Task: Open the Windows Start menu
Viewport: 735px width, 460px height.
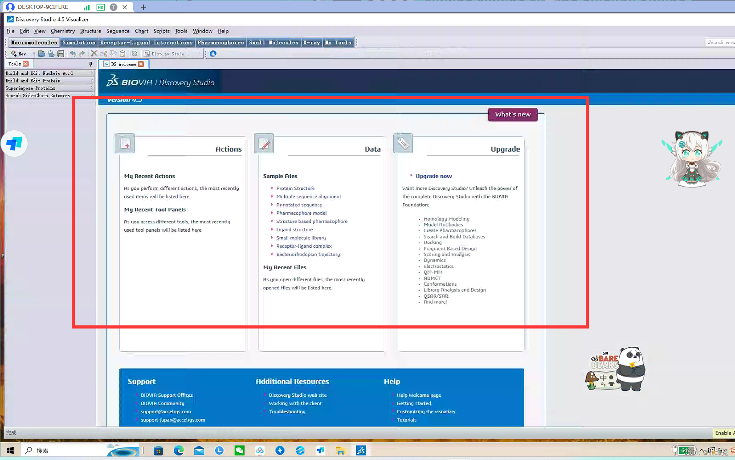Action: (x=10, y=451)
